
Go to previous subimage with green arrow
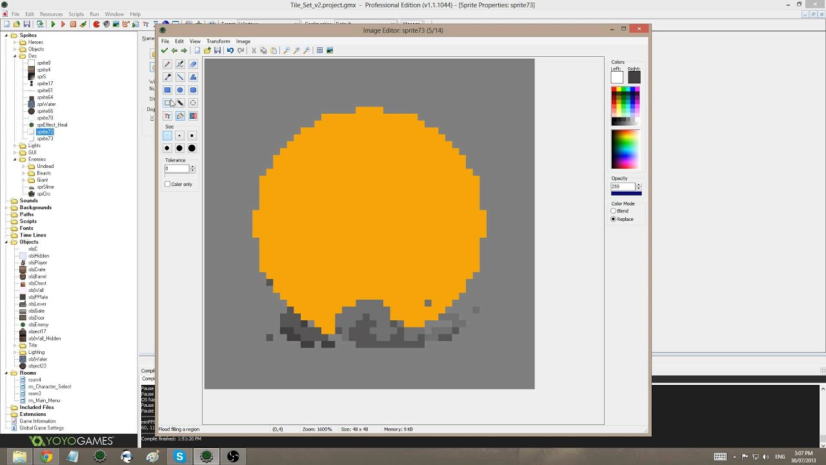174,50
